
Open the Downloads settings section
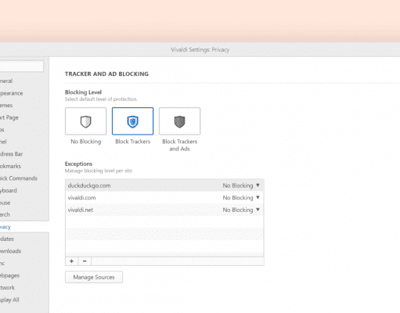click(x=10, y=251)
